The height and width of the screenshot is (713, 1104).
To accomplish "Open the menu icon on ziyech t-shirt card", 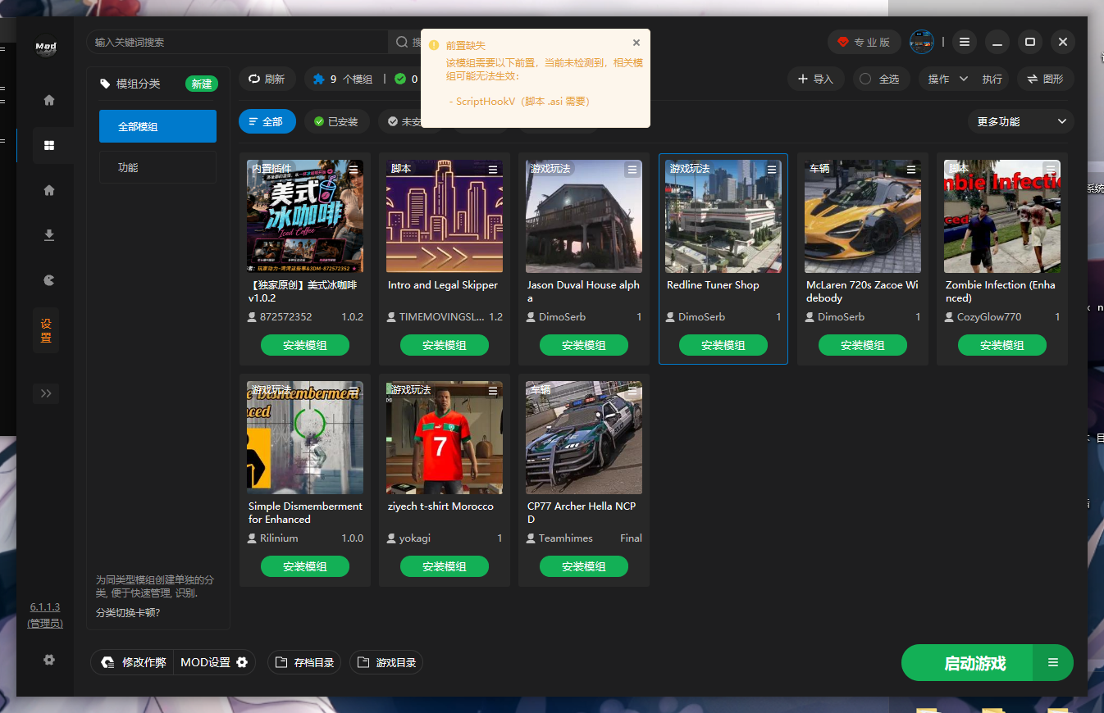I will pyautogui.click(x=493, y=391).
